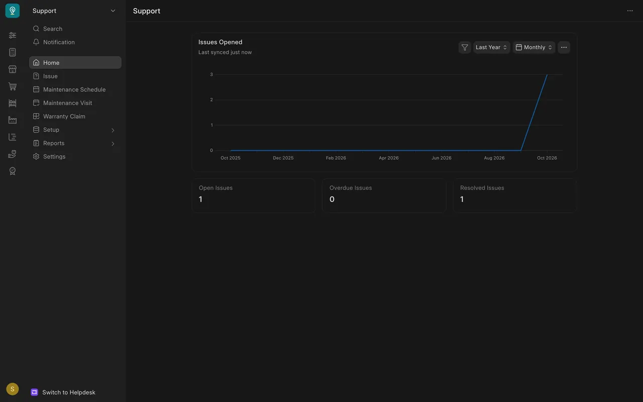Open the Issues Opened chart more-options menu

(x=564, y=47)
